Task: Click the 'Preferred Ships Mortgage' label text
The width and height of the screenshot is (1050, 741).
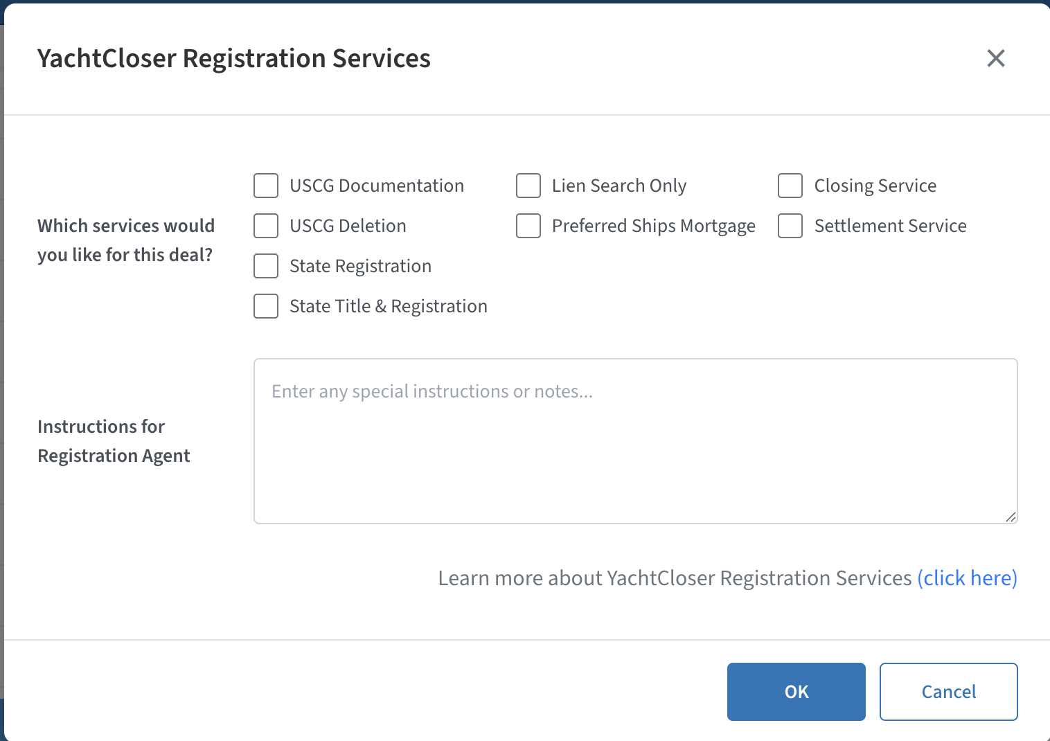Action: pos(653,226)
